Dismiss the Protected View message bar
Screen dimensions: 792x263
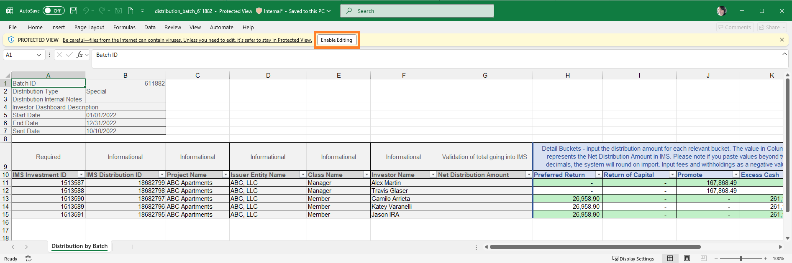(782, 40)
